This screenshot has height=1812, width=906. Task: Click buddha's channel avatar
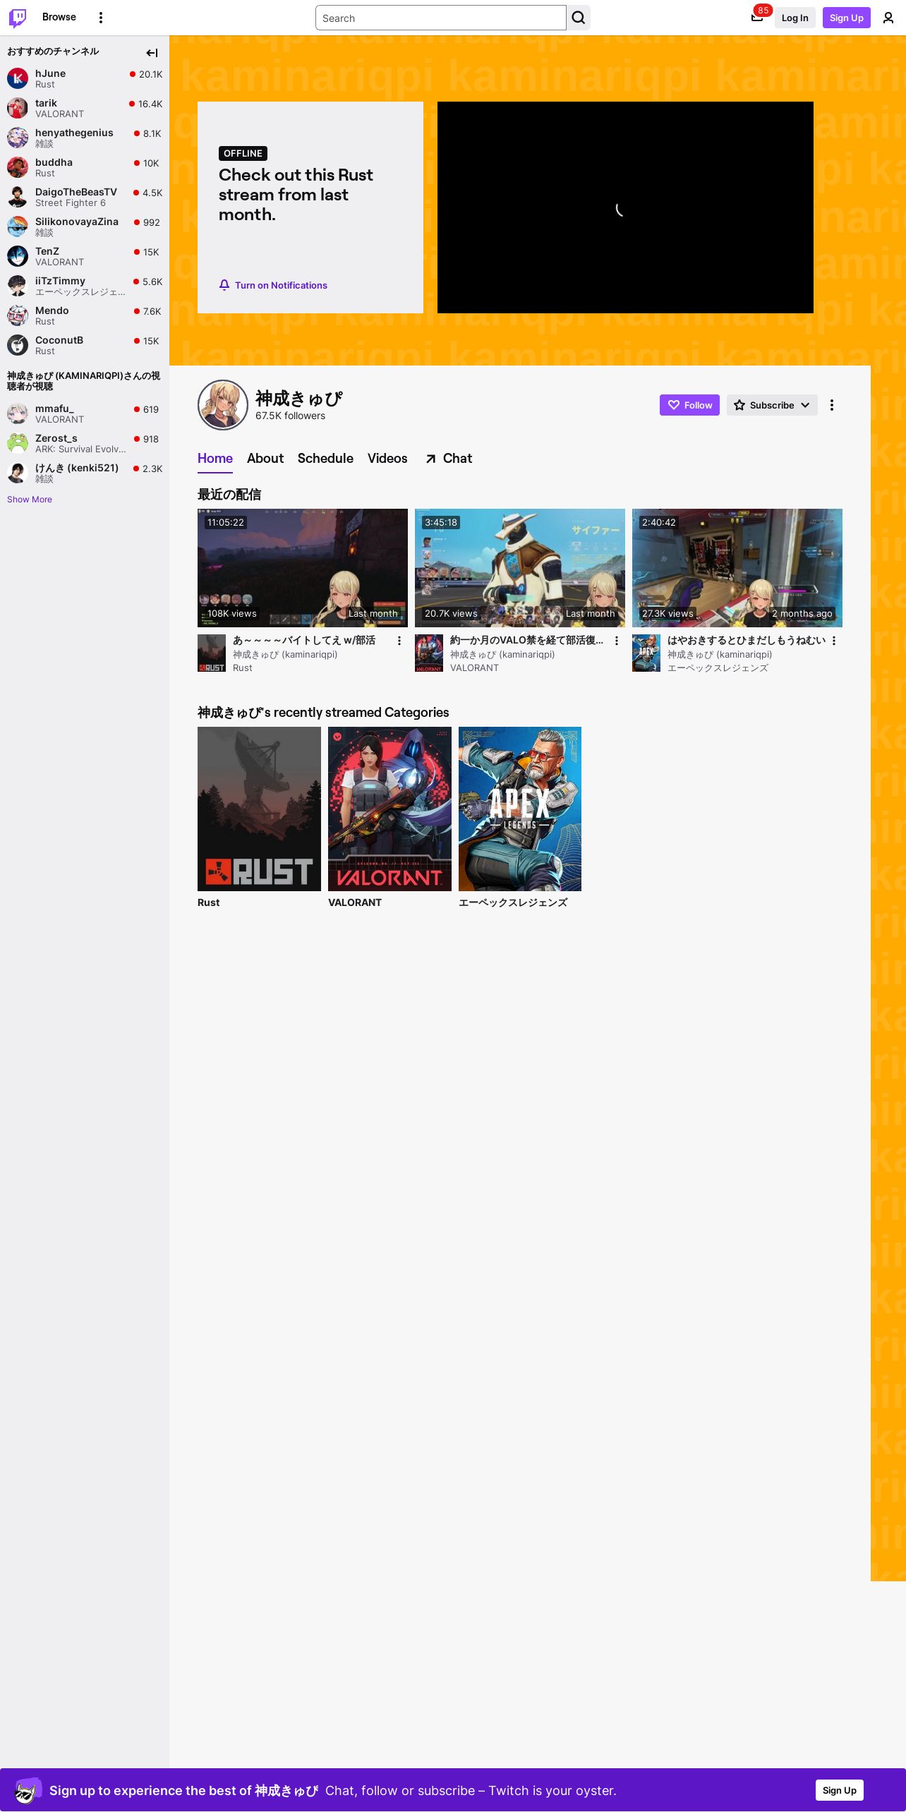coord(18,167)
